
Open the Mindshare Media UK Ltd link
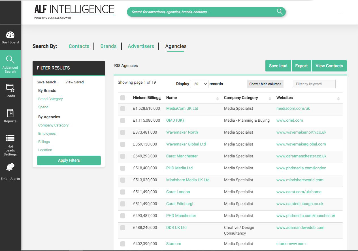coord(188,180)
